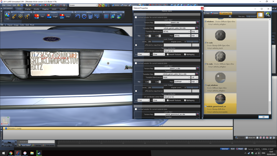Screen dimensions: 277x156
Task: Open the Windows Start menu
Action: (x=4, y=153)
